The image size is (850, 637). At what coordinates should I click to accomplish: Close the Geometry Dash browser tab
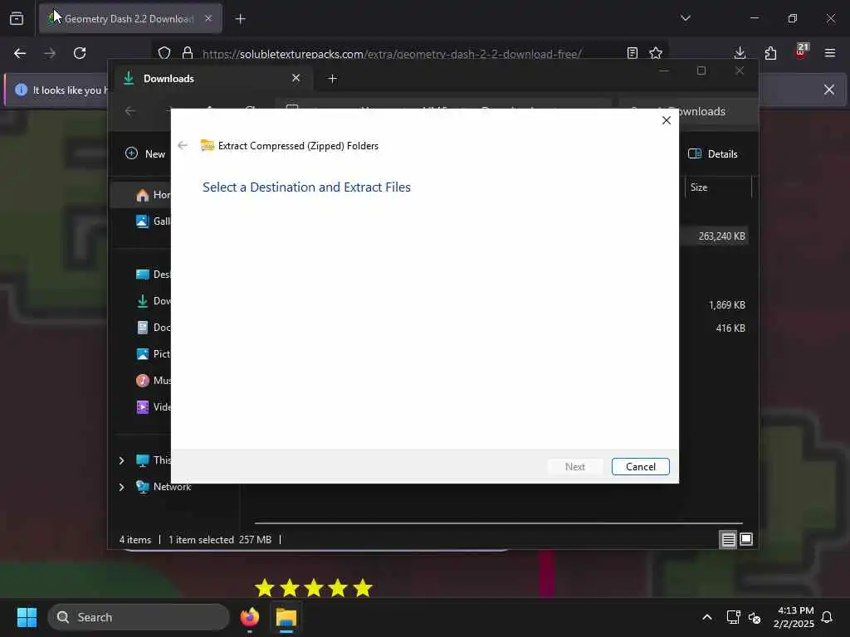tap(208, 18)
